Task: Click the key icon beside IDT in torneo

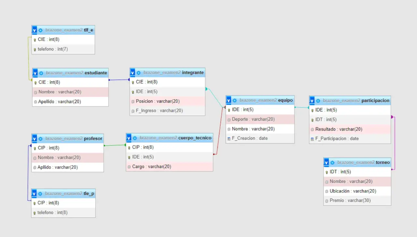Action: click(326, 172)
